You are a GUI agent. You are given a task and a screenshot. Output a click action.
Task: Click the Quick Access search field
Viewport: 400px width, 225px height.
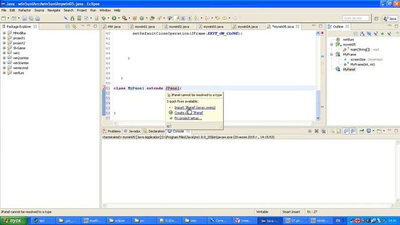(356, 18)
